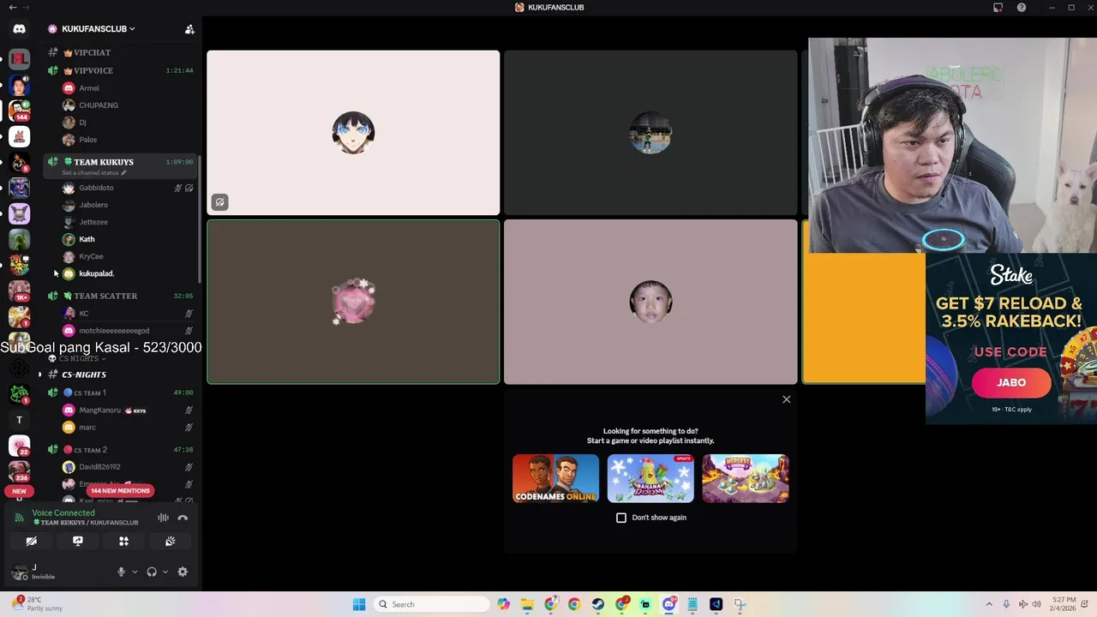The image size is (1097, 617).
Task: Turn on camera in the voice panel
Action: coord(32,542)
